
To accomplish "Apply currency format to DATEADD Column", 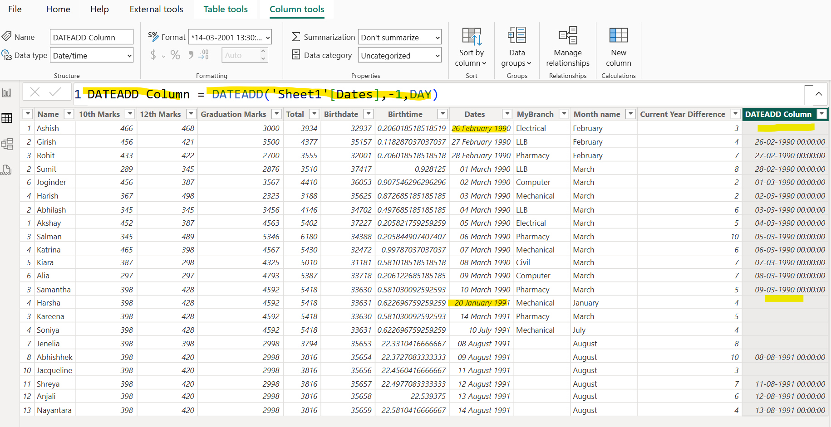I will (x=153, y=55).
